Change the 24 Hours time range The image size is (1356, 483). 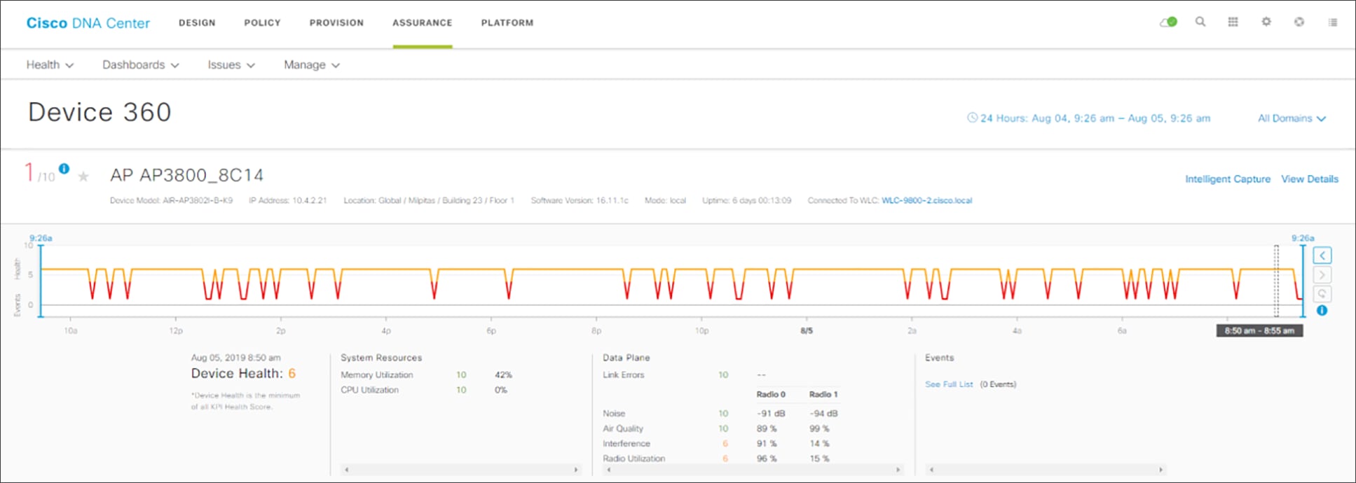(1095, 118)
